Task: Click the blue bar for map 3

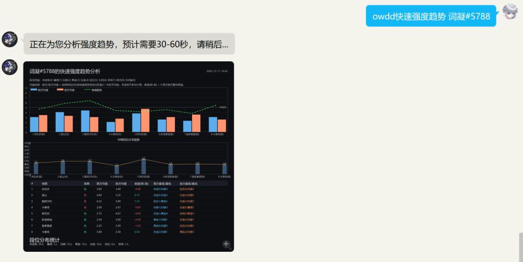Action: click(x=85, y=121)
